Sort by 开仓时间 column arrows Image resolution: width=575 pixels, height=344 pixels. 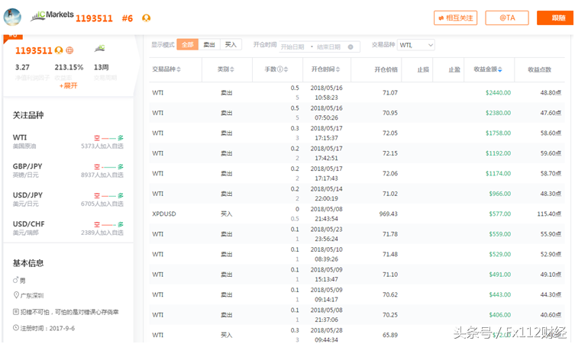coord(338,69)
